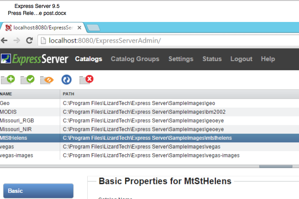Viewport: 299px width, 199px height.
Task: Click the blue refresh catalogs icon
Action: pos(66,80)
